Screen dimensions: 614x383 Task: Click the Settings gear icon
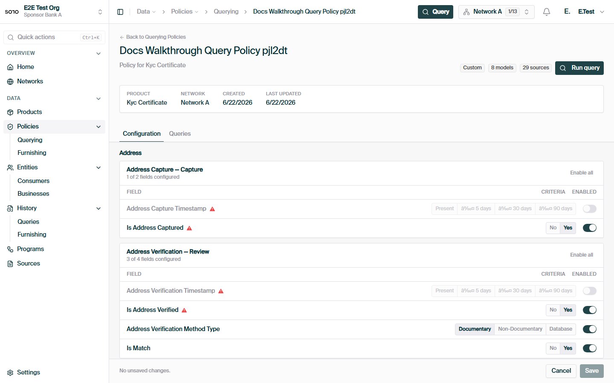pos(10,373)
